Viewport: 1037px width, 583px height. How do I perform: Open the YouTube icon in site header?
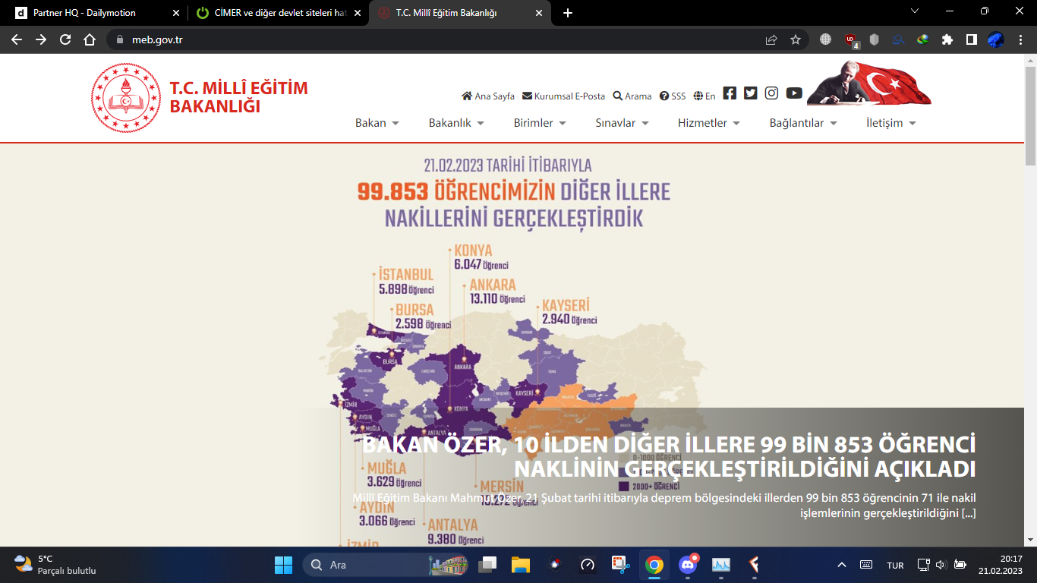click(794, 93)
